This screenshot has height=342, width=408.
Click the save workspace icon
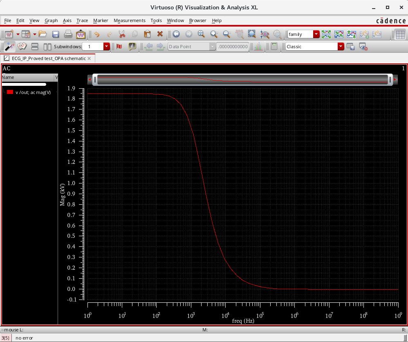(x=350, y=47)
